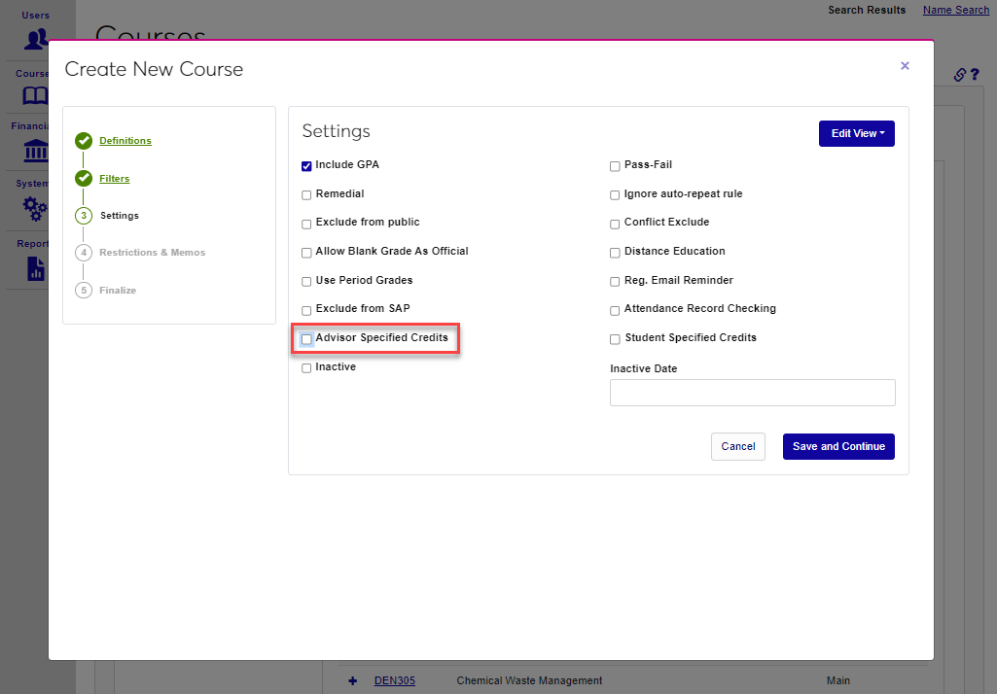Open the Name Search link

[956, 10]
